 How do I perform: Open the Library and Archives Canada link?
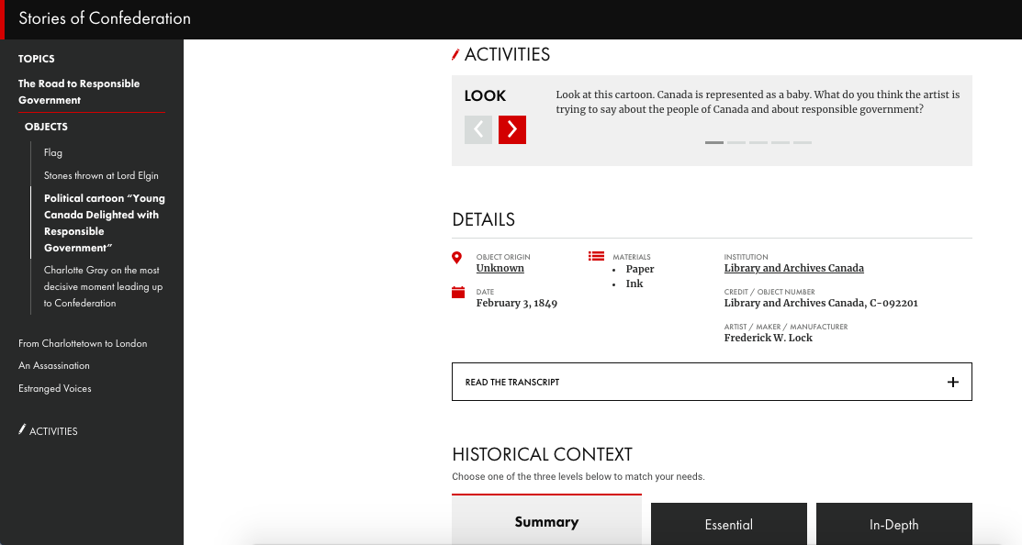[793, 269]
